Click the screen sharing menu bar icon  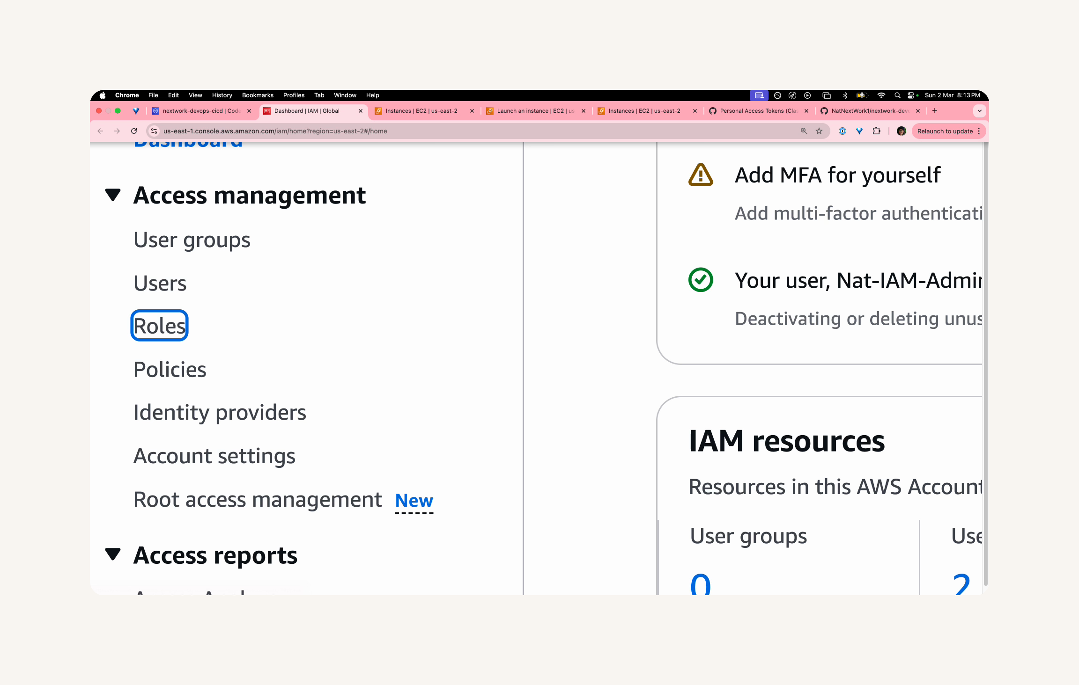759,95
